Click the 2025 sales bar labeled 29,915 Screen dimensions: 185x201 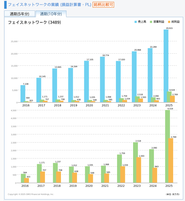click(166, 66)
